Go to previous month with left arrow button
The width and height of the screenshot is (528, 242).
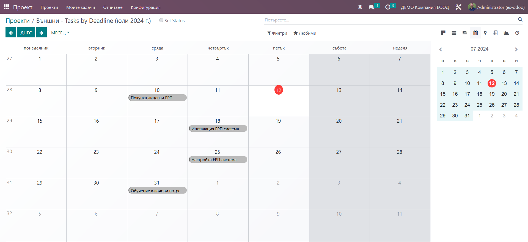pyautogui.click(x=11, y=33)
